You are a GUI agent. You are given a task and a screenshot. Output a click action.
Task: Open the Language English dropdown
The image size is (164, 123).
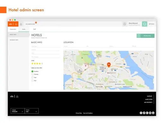pyautogui.click(x=18, y=111)
